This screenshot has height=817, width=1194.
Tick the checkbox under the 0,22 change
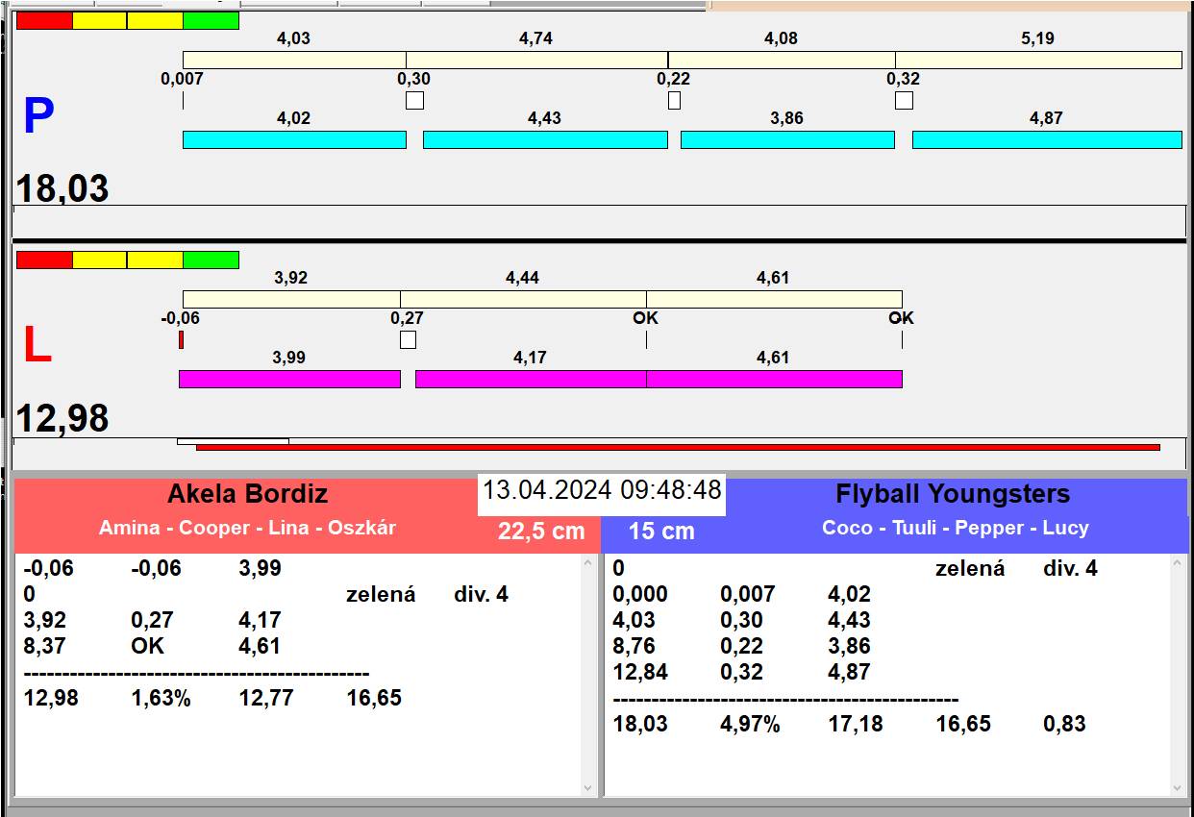[674, 100]
